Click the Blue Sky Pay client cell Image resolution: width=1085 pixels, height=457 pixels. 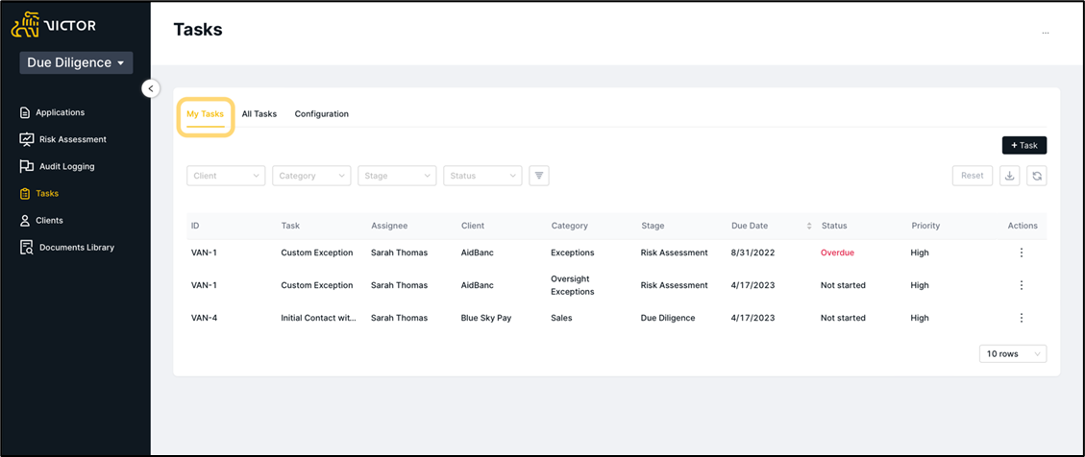[x=485, y=318]
